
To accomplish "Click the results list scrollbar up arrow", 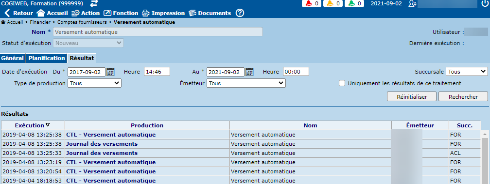I will click(x=485, y=134).
